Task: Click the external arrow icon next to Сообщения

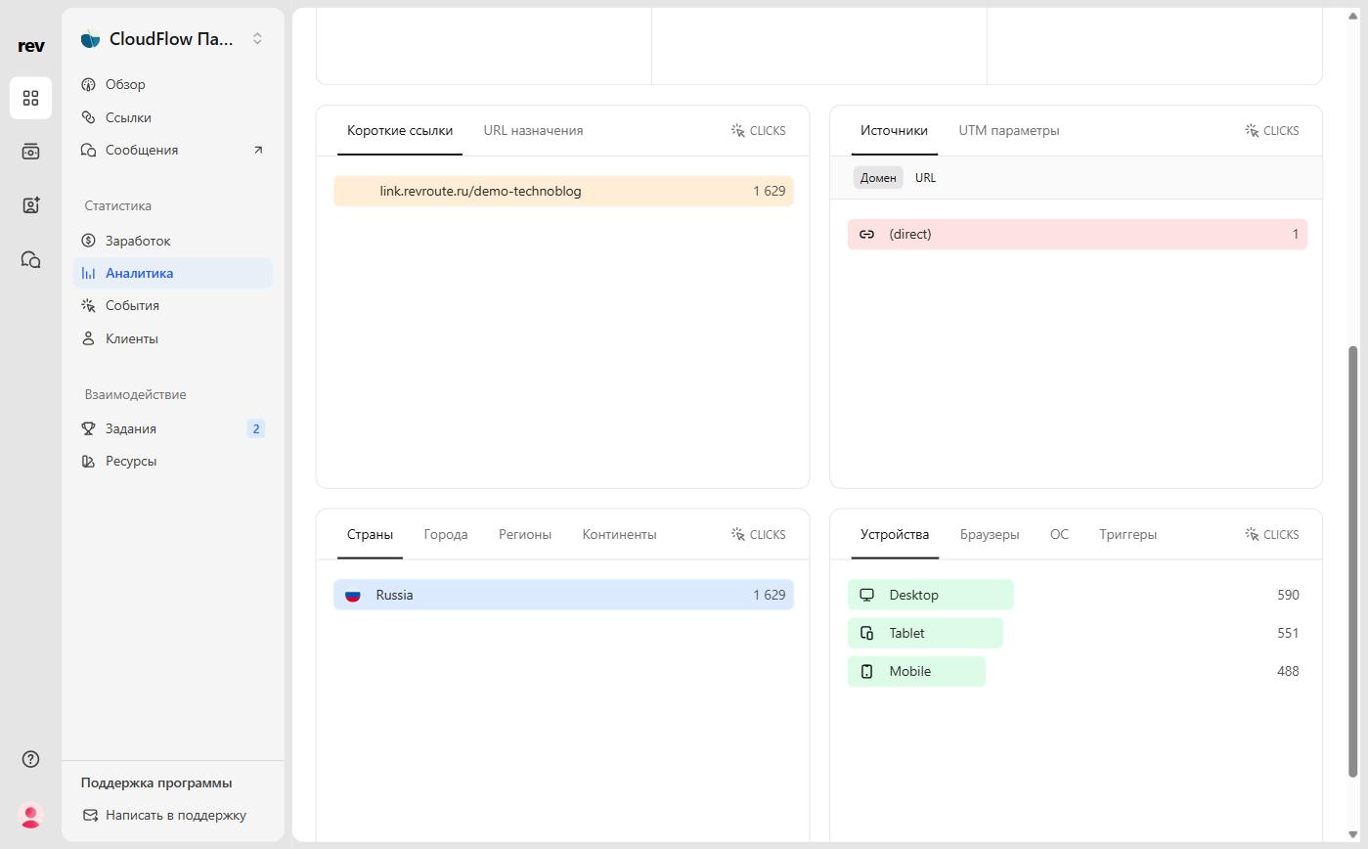Action: point(258,150)
